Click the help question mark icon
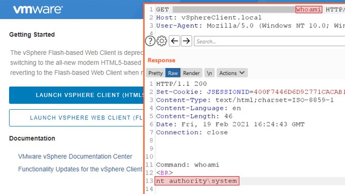345x194 pixels. [150, 41]
